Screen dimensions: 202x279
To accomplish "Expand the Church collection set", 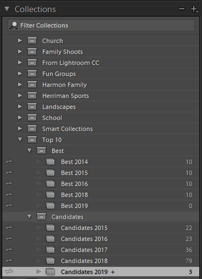I will 20,41.
